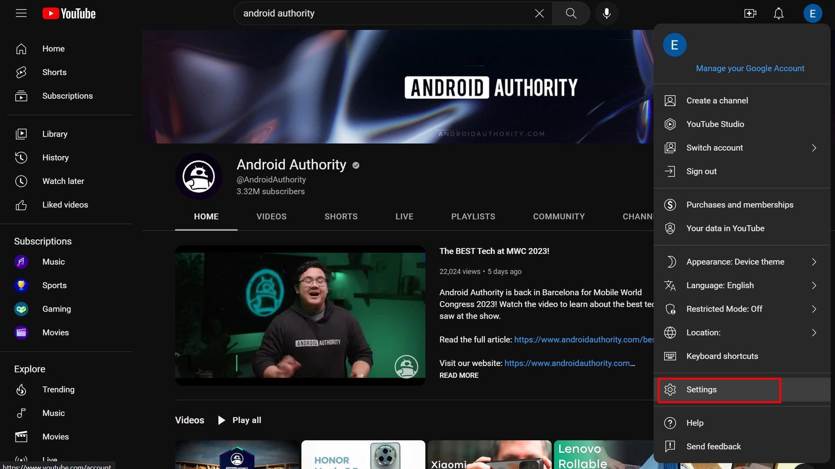835x469 pixels.
Task: Switch to the LIVE tab
Action: pos(404,216)
